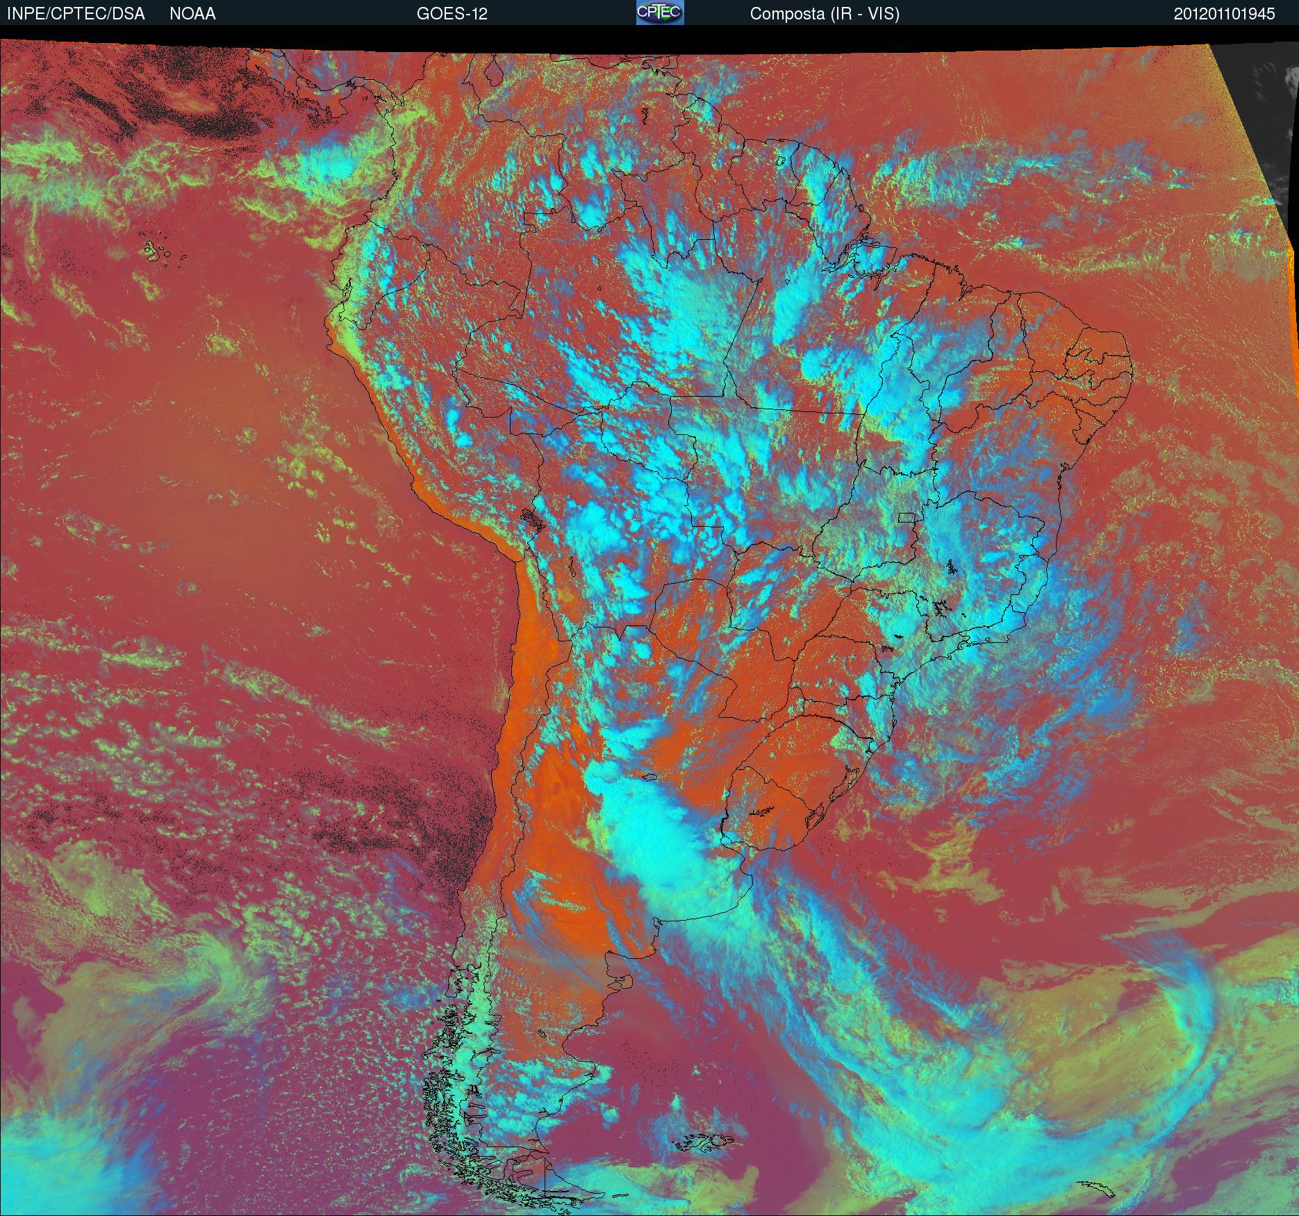Select the timestamp 201201101945
This screenshot has width=1299, height=1216.
[x=1225, y=14]
